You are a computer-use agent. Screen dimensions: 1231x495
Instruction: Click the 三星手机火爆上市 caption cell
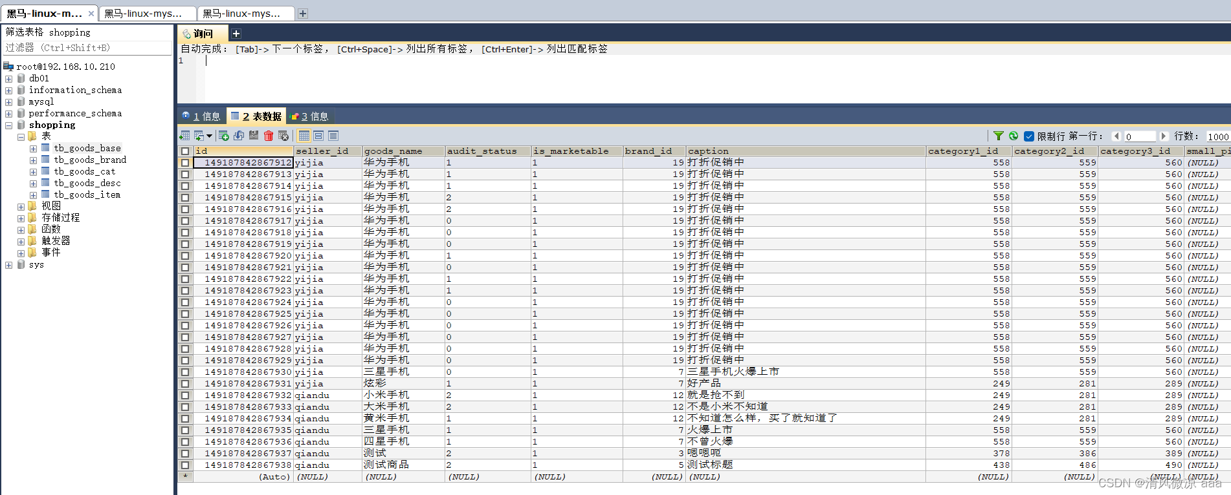pos(806,372)
